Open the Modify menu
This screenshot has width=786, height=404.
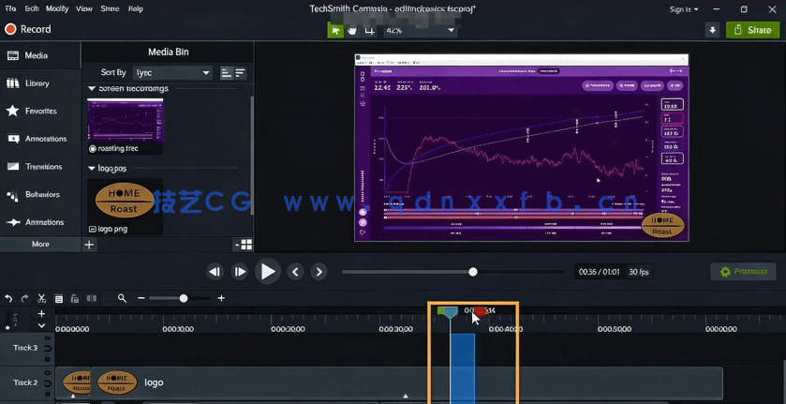click(56, 8)
